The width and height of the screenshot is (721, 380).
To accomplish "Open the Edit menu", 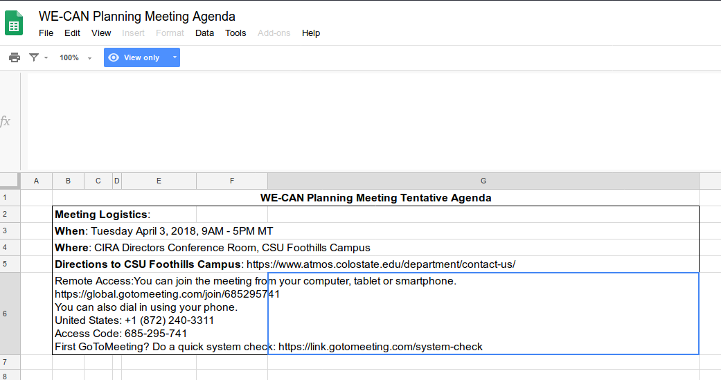I will pyautogui.click(x=72, y=33).
